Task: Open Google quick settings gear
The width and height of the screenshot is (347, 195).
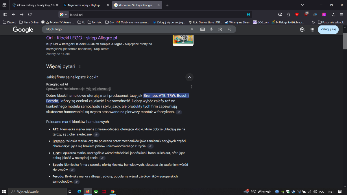Action: tap(302, 29)
